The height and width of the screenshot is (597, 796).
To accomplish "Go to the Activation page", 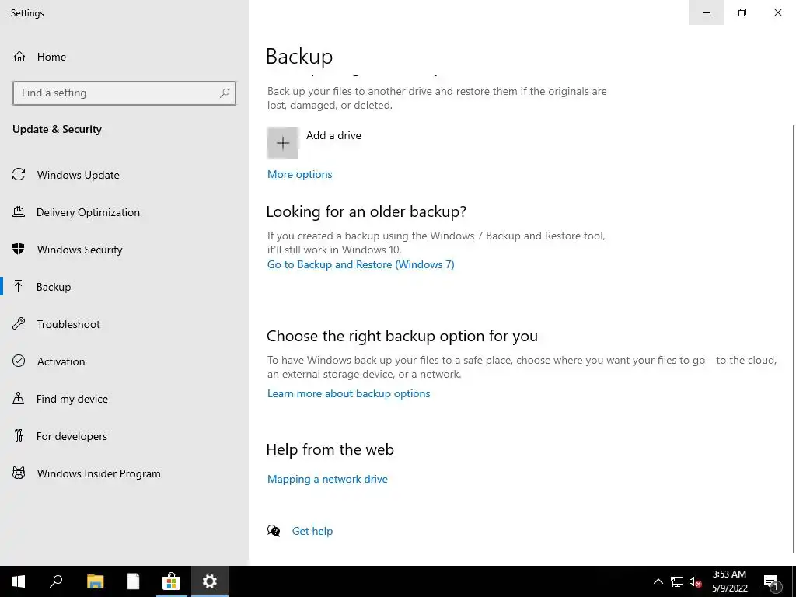I will pos(61,361).
